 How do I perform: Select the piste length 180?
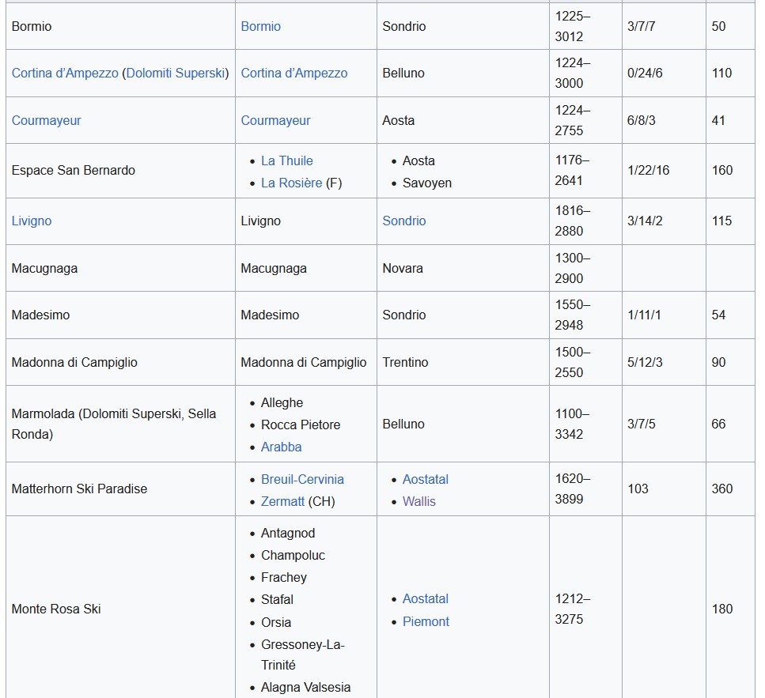[x=722, y=609]
